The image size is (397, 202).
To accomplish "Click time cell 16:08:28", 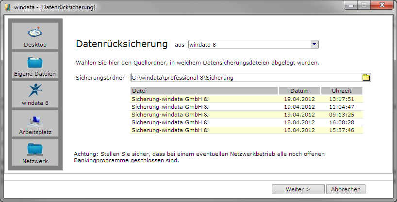I will click(x=342, y=122).
